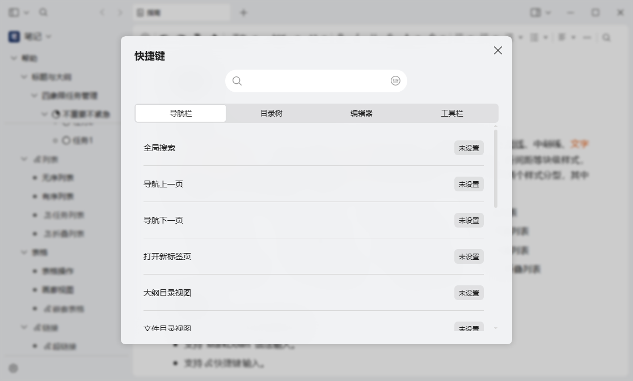Click the search magnifier in the editor toolbar
This screenshot has width=633, height=381.
click(x=606, y=37)
